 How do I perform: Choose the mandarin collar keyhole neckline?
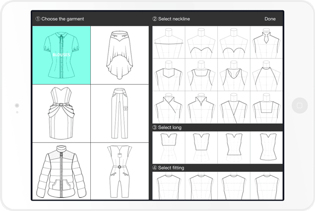tap(266, 42)
